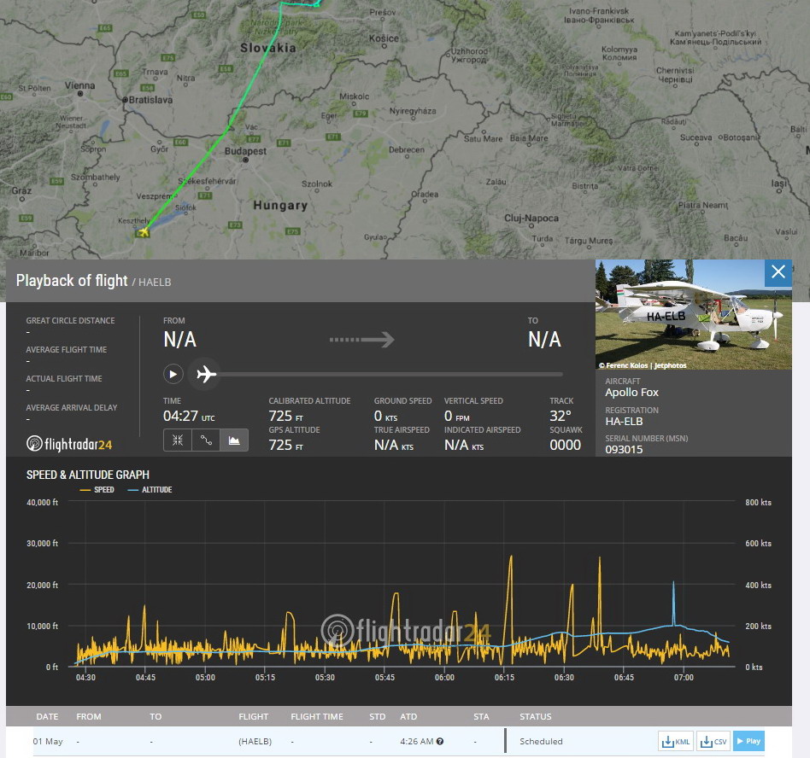Click the yellow aircraft icon on map

click(x=143, y=231)
